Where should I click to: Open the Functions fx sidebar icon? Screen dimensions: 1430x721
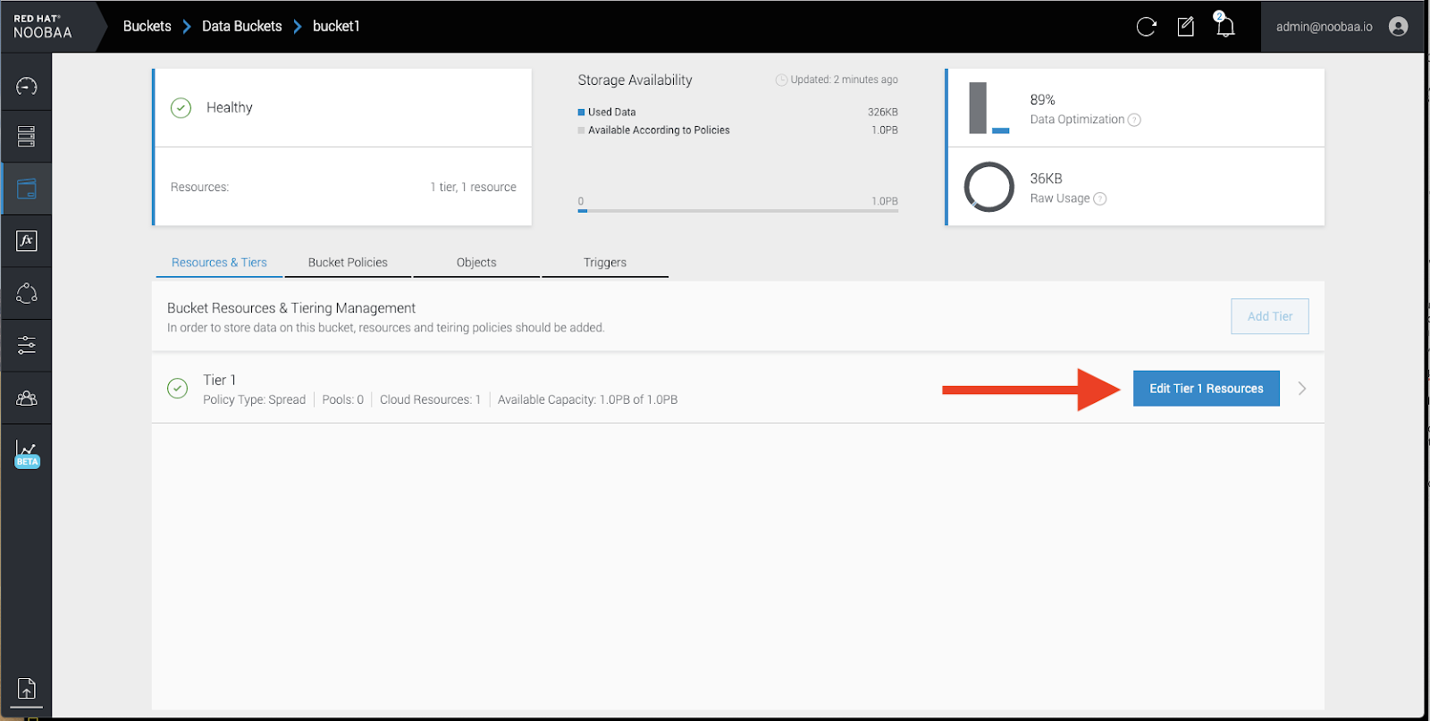[x=27, y=240]
